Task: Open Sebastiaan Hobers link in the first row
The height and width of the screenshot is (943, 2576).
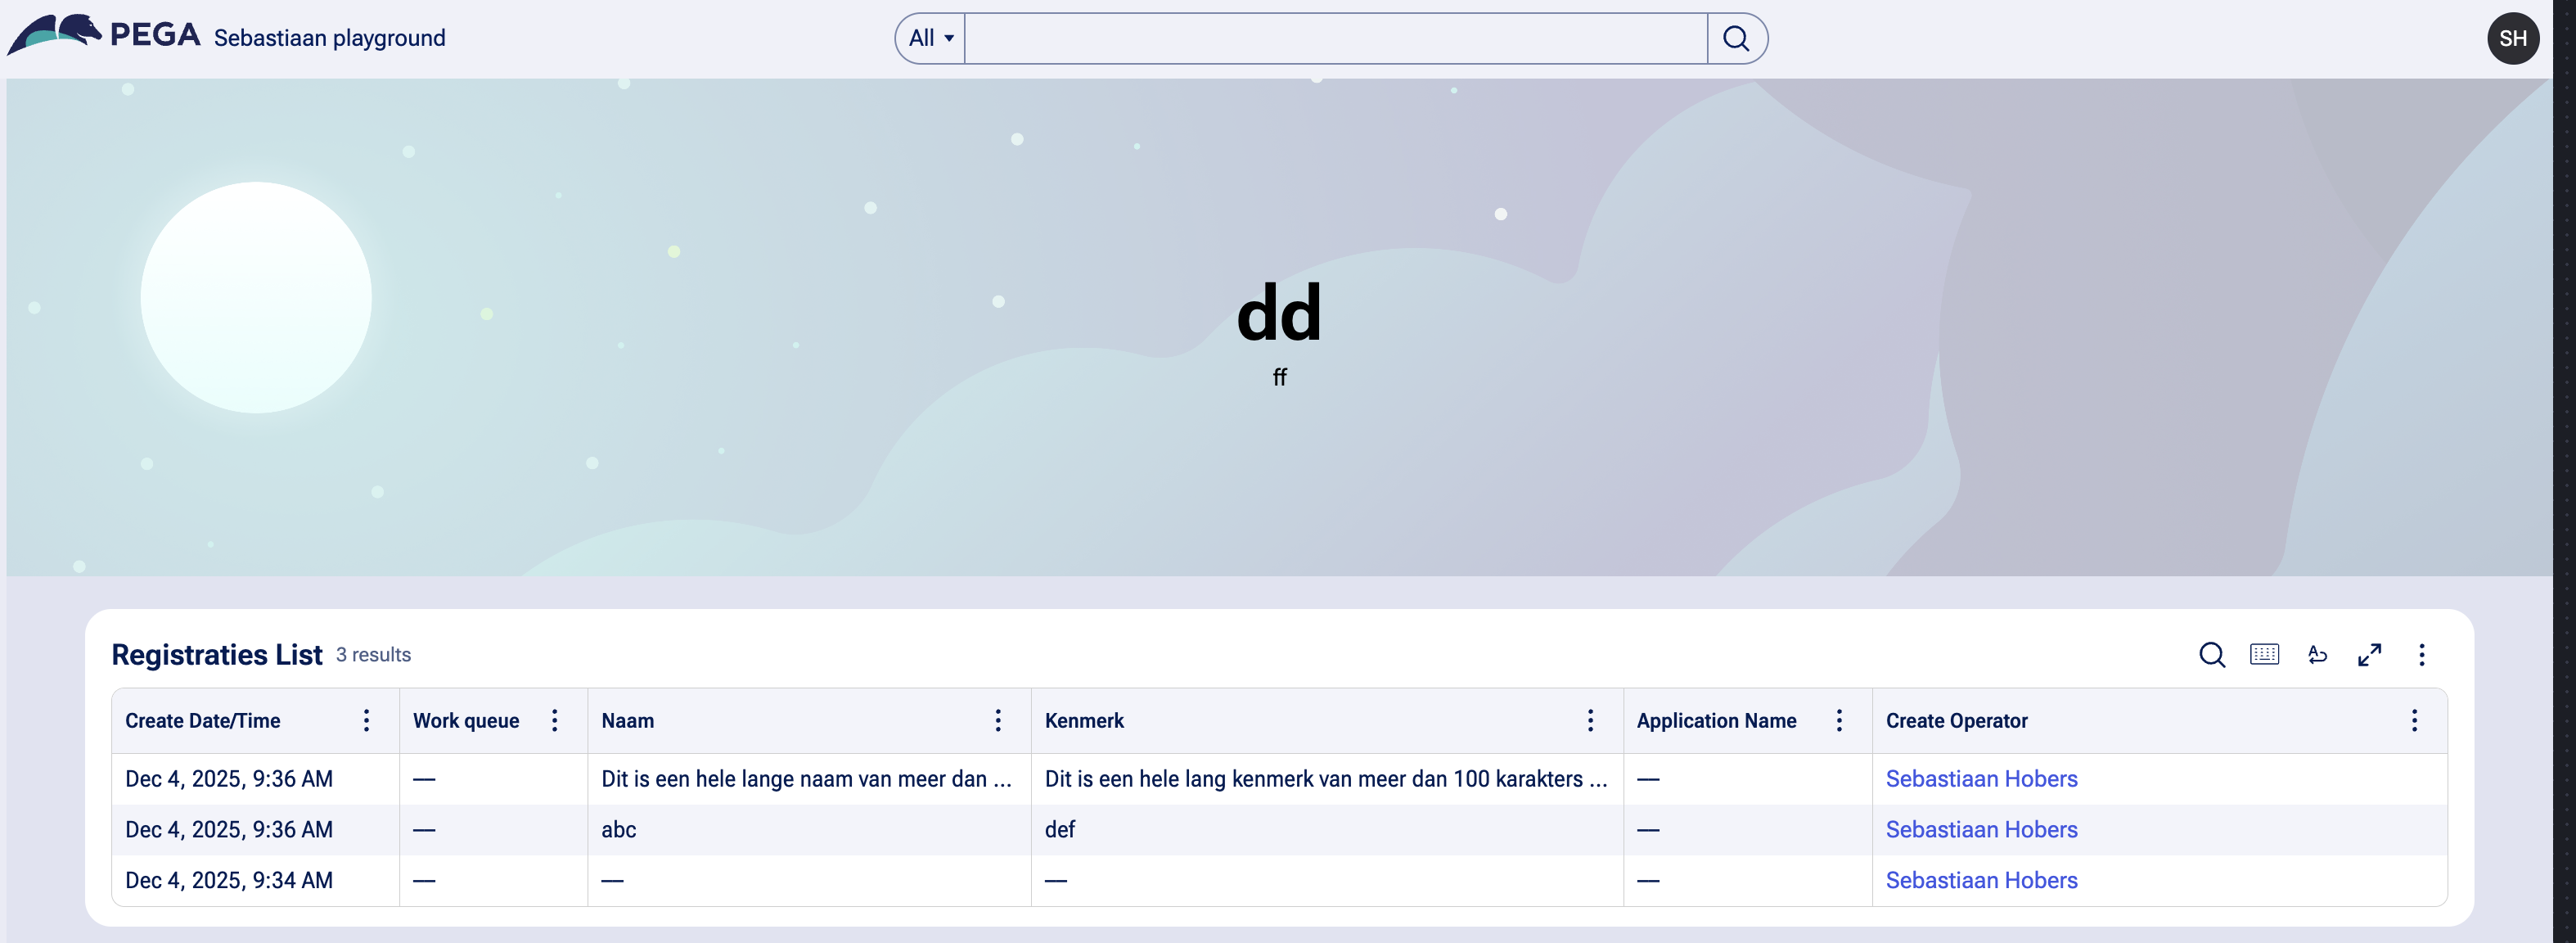Action: coord(1981,779)
